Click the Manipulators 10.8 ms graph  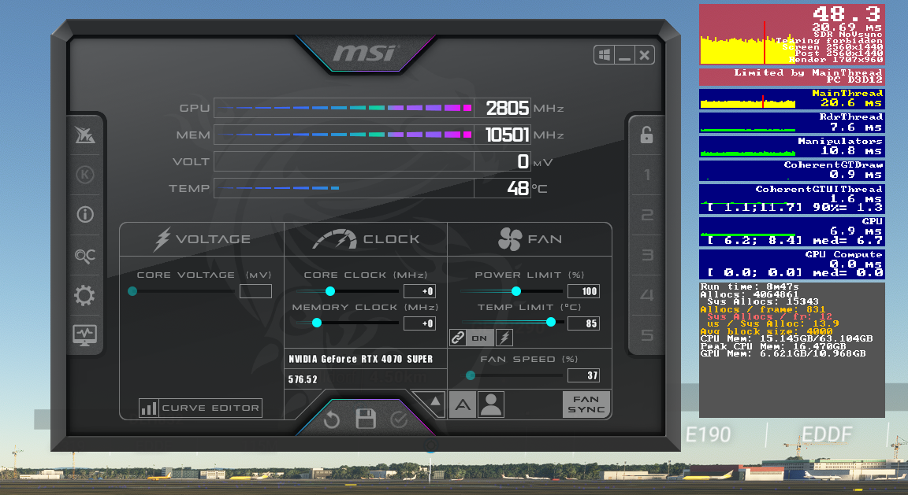click(791, 146)
